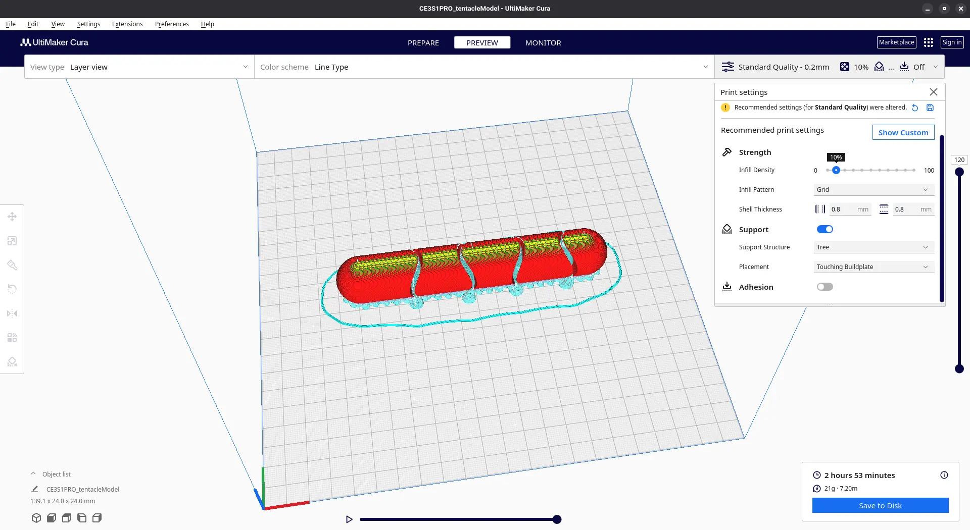
Task: Switch to left side view icon
Action: 82,518
